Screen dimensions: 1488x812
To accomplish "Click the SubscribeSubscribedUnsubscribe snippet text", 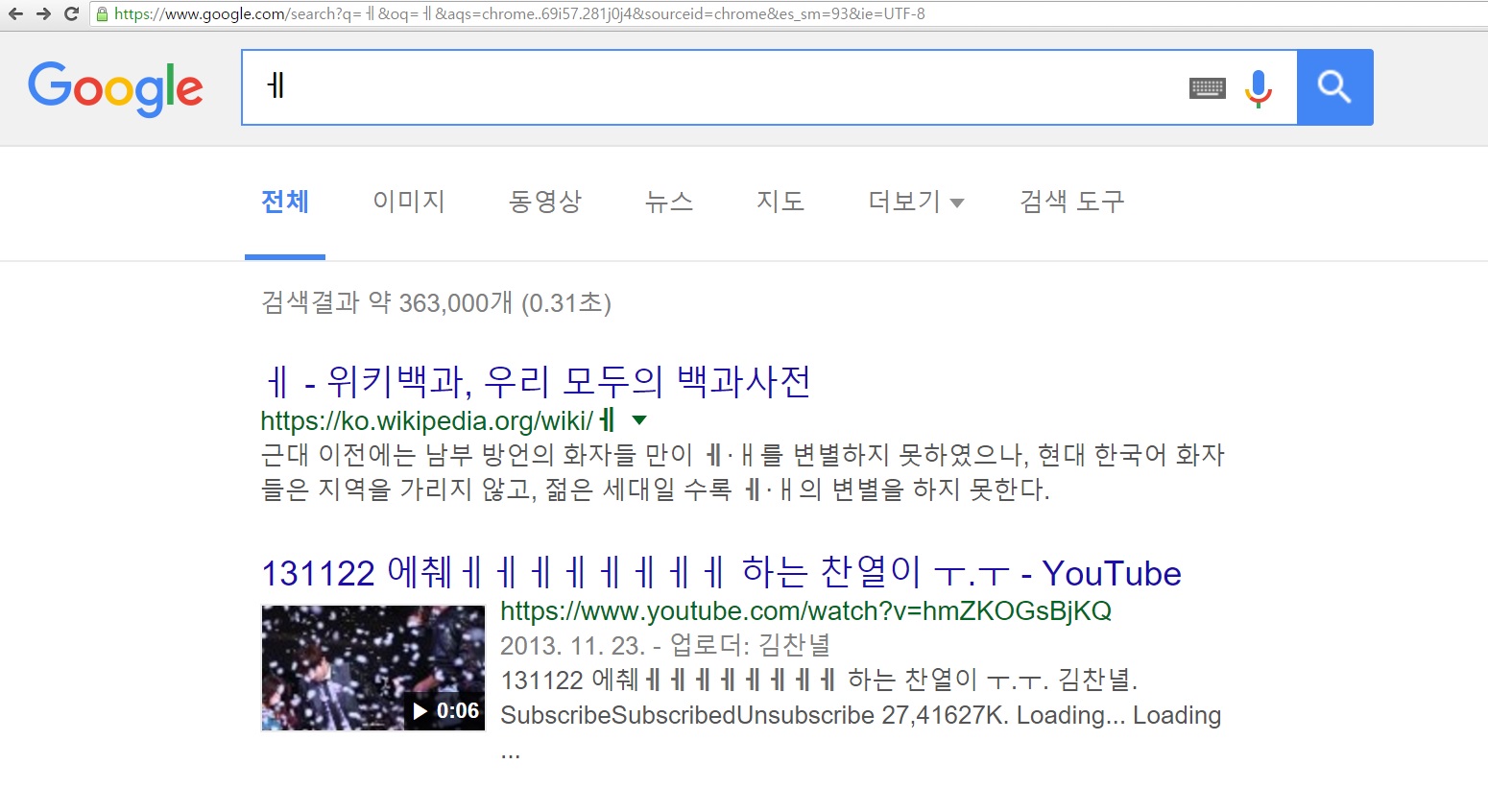I will pos(687,716).
